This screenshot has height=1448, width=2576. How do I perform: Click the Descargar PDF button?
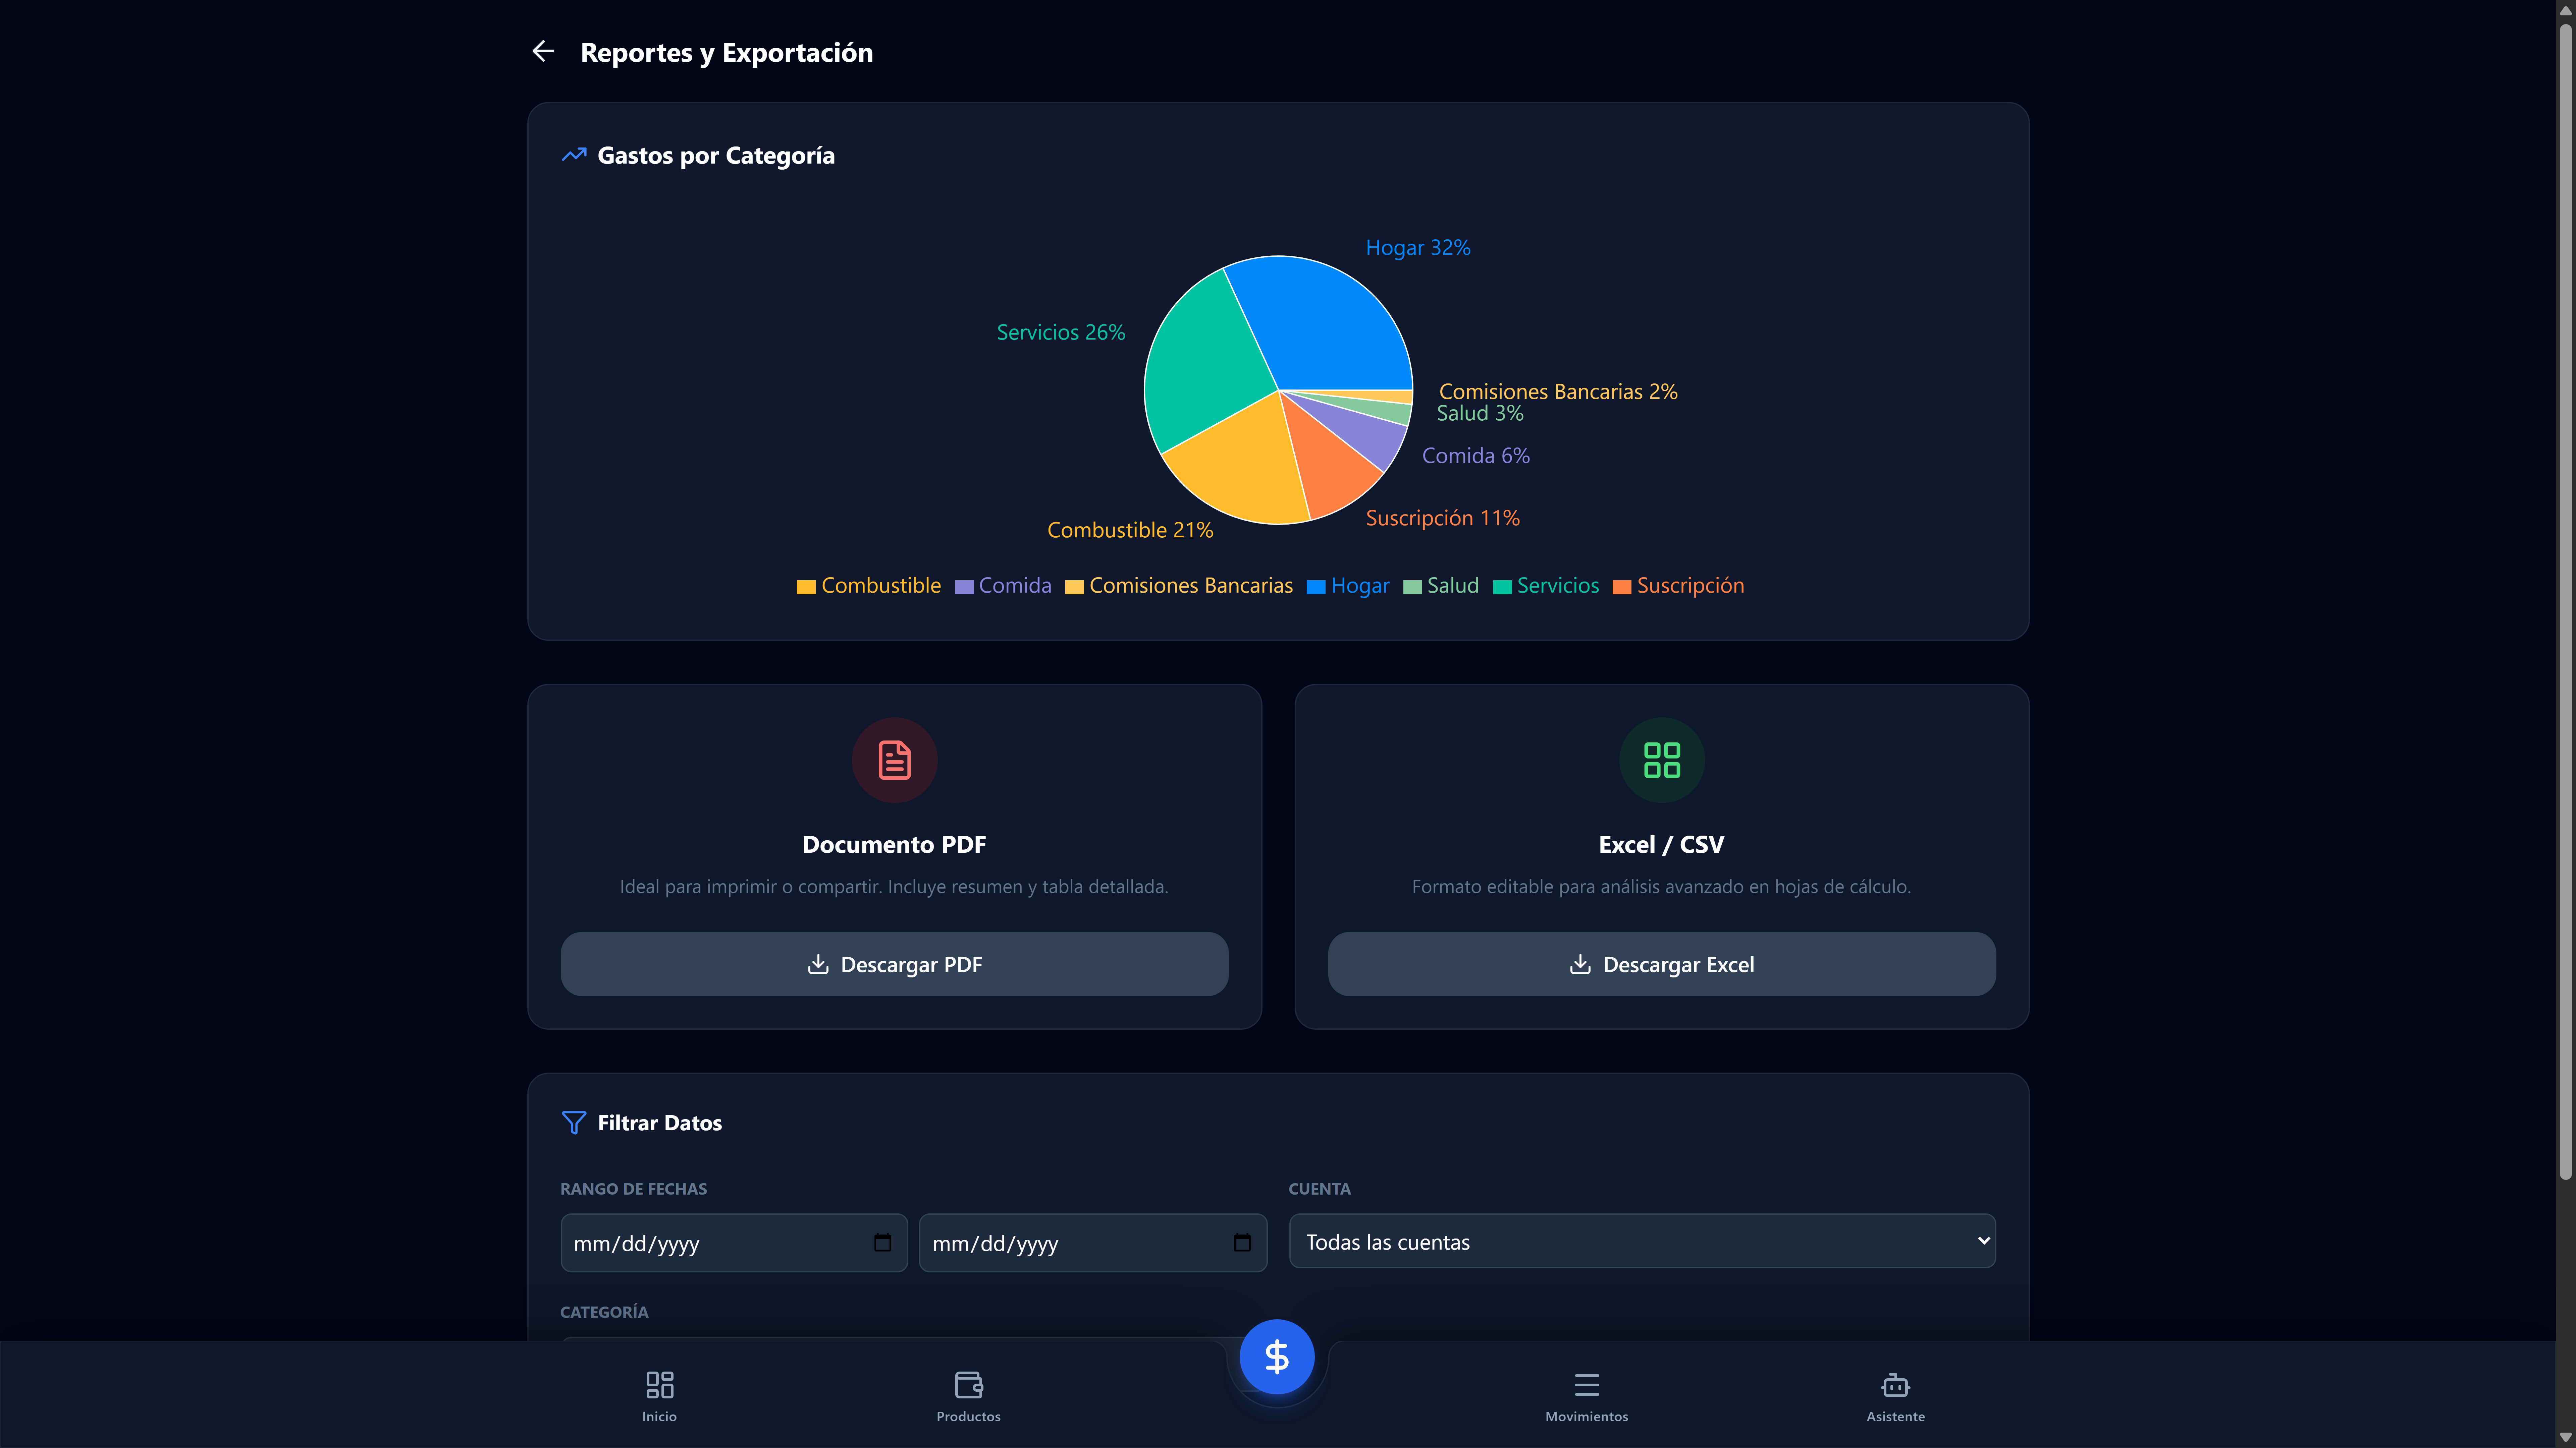point(894,964)
